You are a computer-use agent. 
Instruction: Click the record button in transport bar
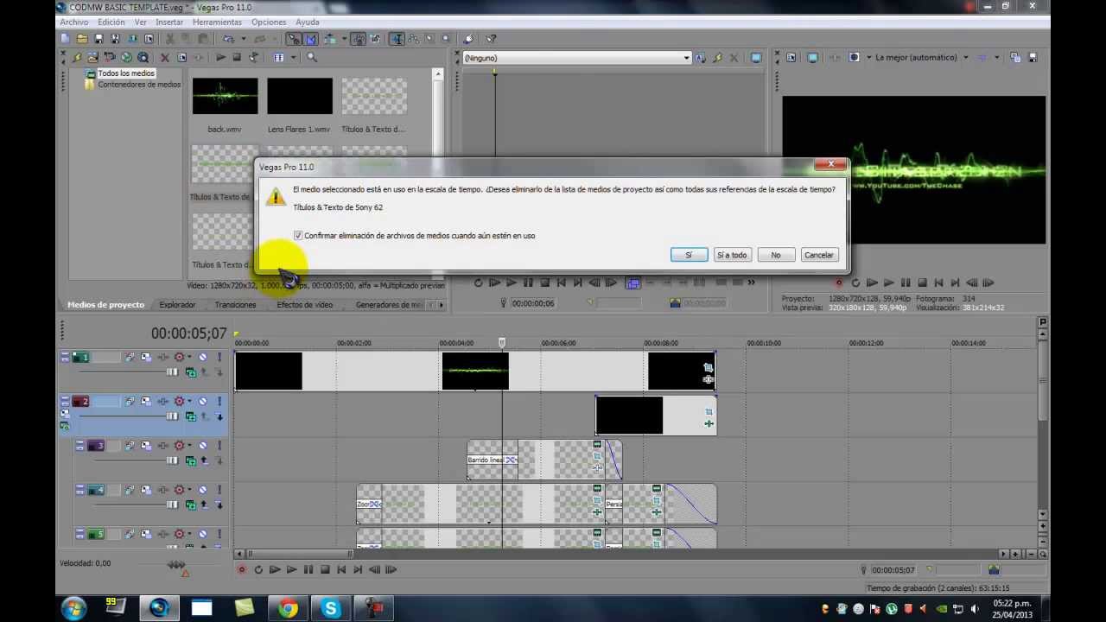coord(242,569)
